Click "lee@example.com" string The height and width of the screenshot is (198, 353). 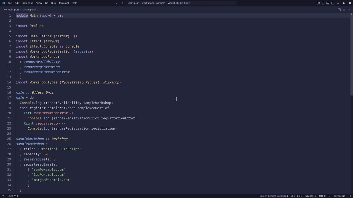coord(49,175)
